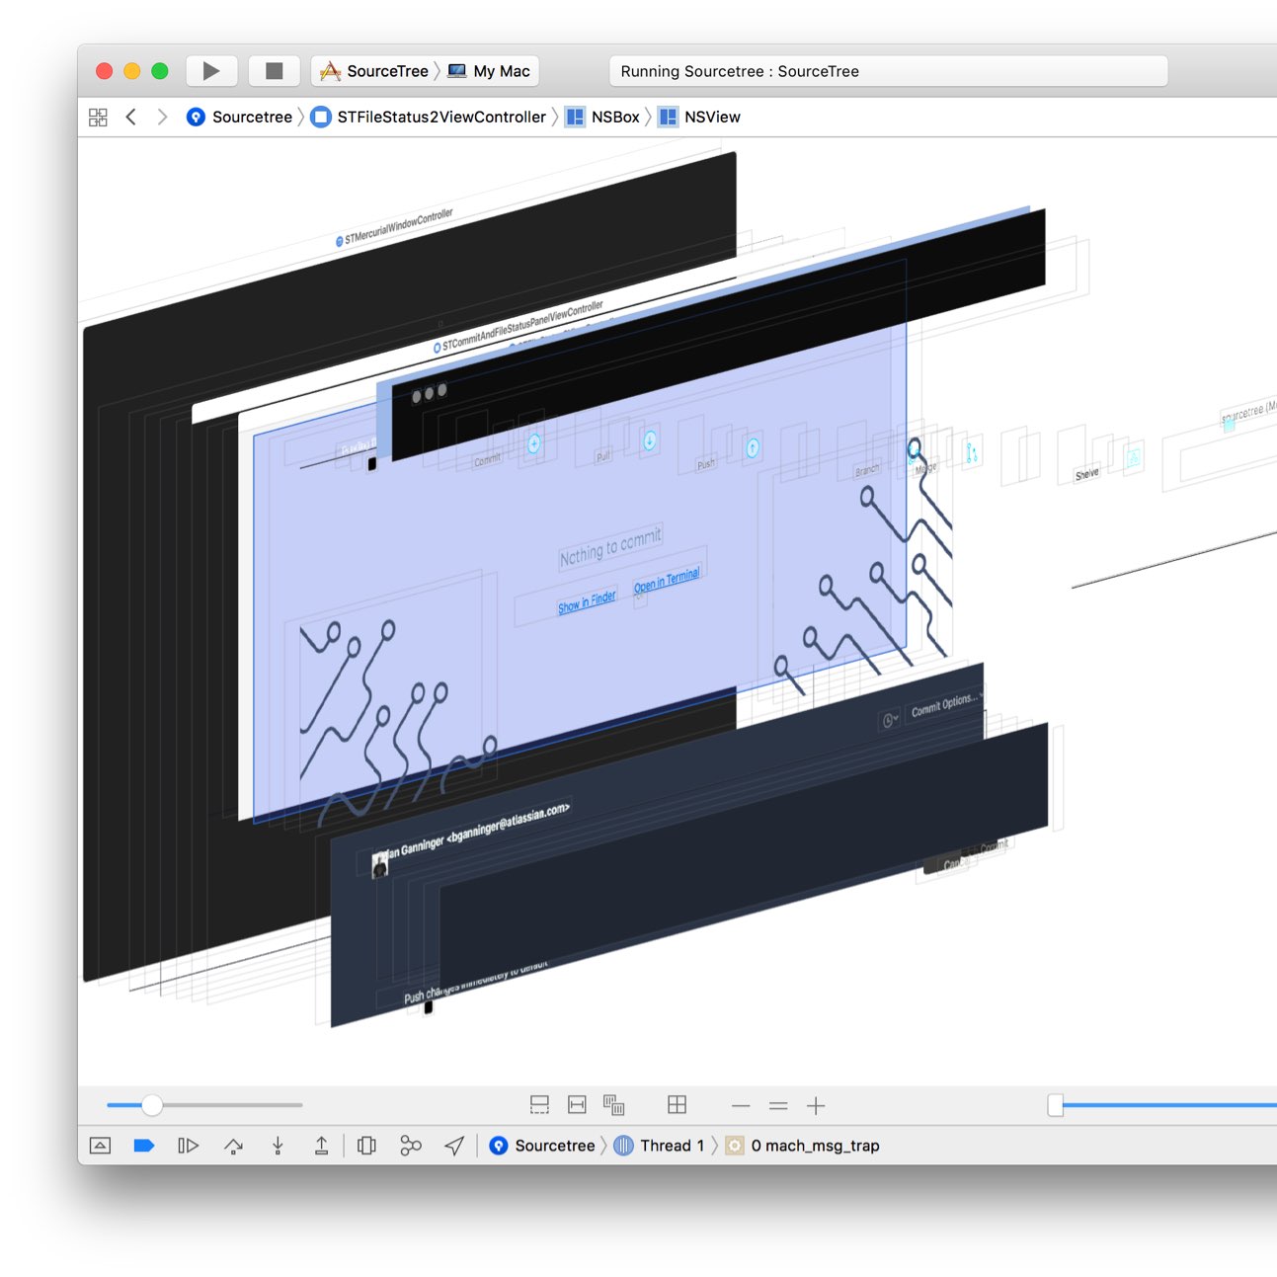Hide the debug area
The height and width of the screenshot is (1277, 1277).
(x=101, y=1146)
